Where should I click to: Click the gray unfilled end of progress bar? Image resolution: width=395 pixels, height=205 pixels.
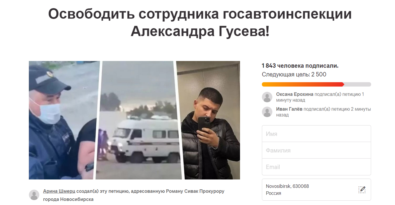click(x=358, y=84)
